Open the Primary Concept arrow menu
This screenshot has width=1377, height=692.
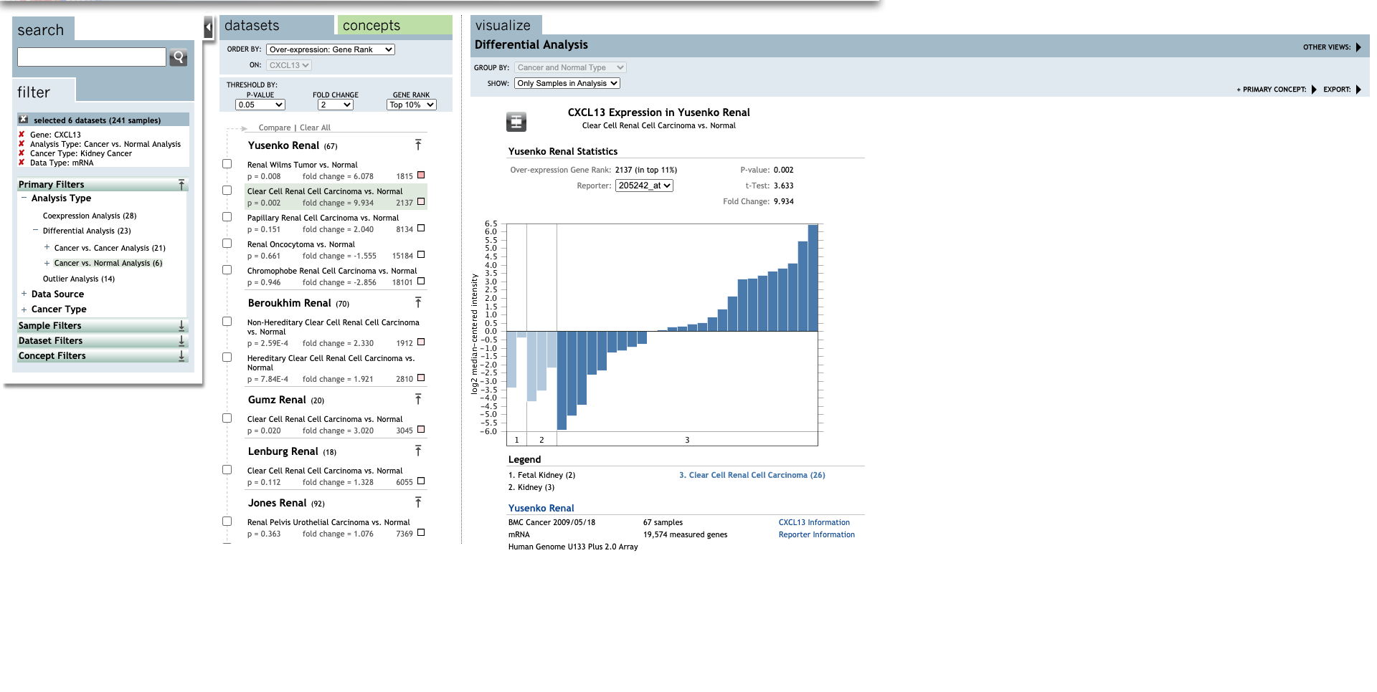(x=1314, y=90)
